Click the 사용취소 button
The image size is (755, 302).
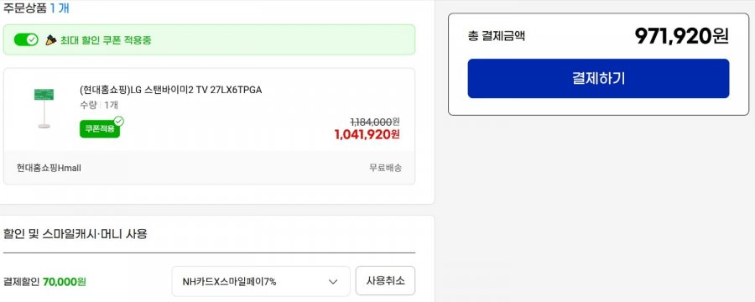coord(385,281)
